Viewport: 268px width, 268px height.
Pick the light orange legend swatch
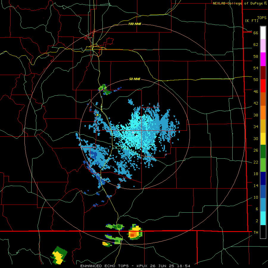(263, 113)
